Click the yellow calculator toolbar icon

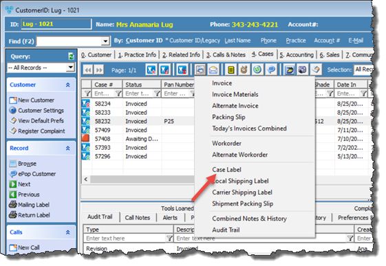click(231, 70)
